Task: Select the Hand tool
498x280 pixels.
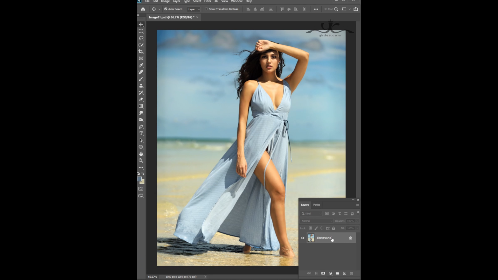Action: coord(141,154)
